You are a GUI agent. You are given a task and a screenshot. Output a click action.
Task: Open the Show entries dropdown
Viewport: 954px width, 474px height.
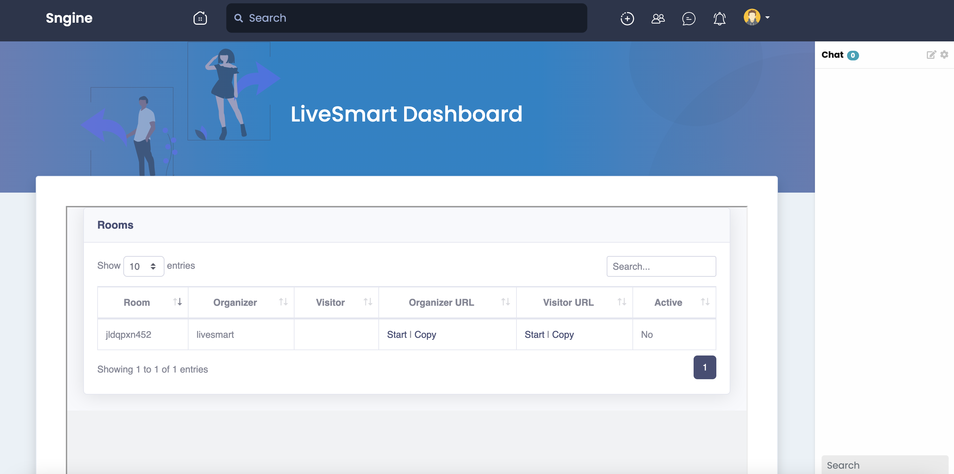(x=144, y=266)
